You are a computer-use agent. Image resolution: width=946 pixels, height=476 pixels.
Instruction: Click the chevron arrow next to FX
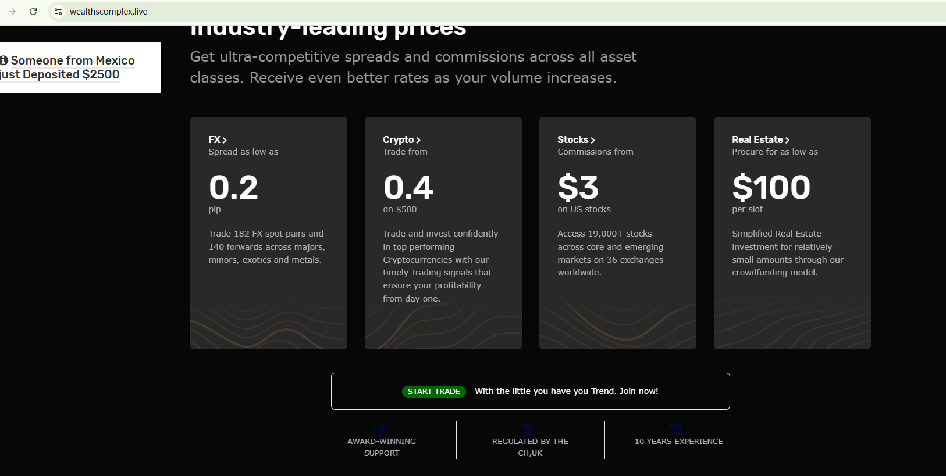click(x=225, y=140)
